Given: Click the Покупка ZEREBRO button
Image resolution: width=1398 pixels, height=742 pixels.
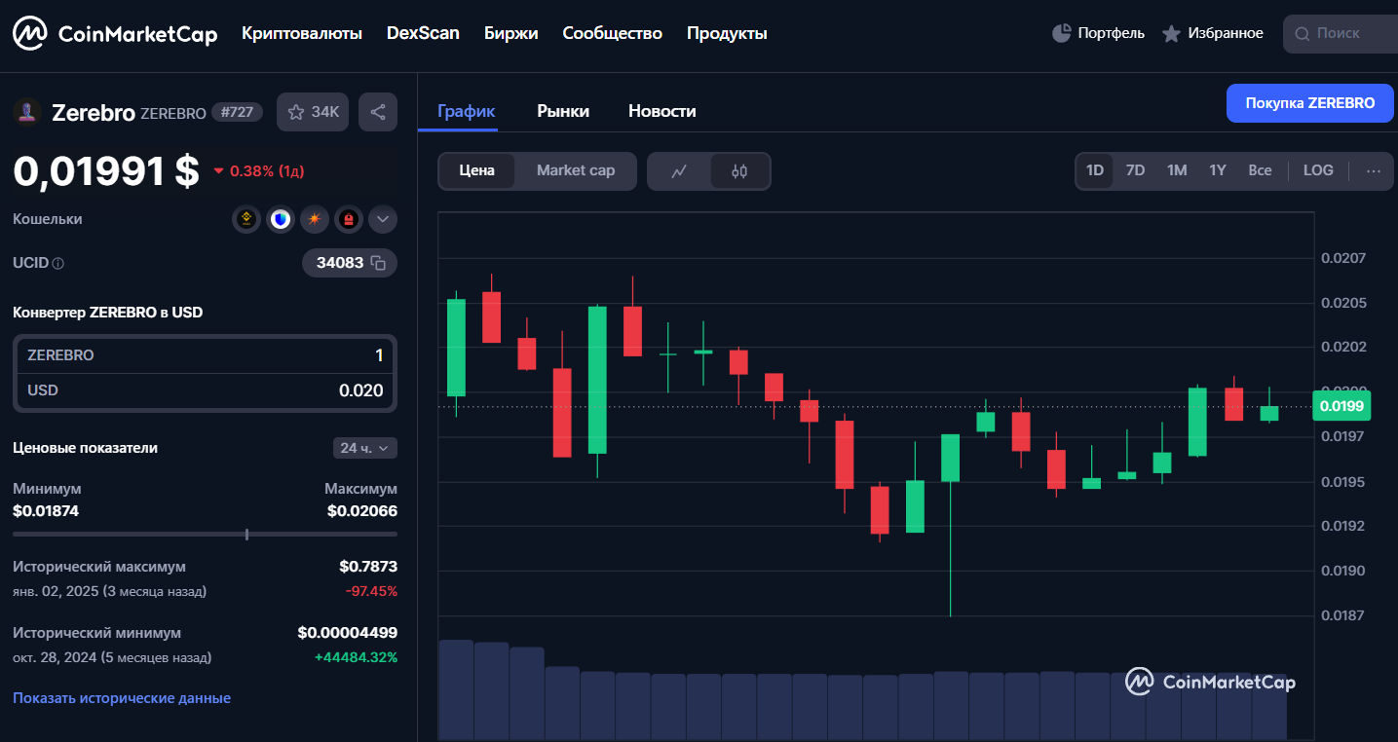Looking at the screenshot, I should click(1310, 103).
